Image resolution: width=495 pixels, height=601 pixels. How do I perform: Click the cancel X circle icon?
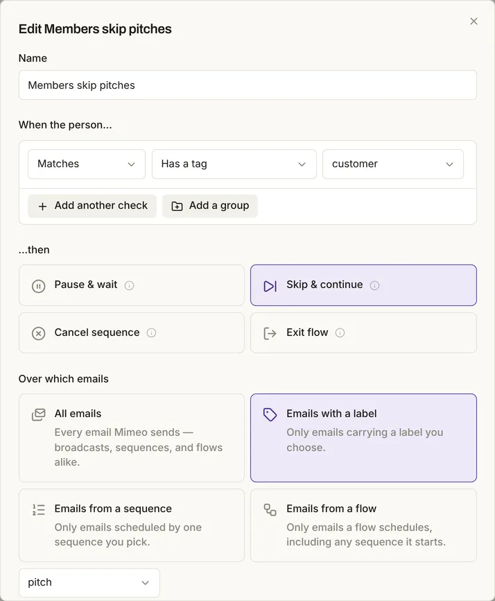tap(38, 333)
